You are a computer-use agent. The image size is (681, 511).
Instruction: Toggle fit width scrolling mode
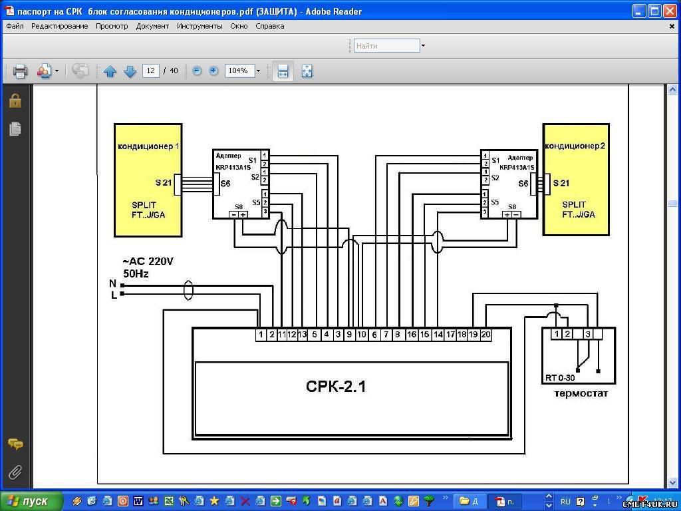[x=283, y=71]
